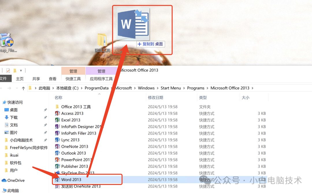Expand chevron after Programs in address bar
The height and width of the screenshot is (193, 312).
coord(207,88)
